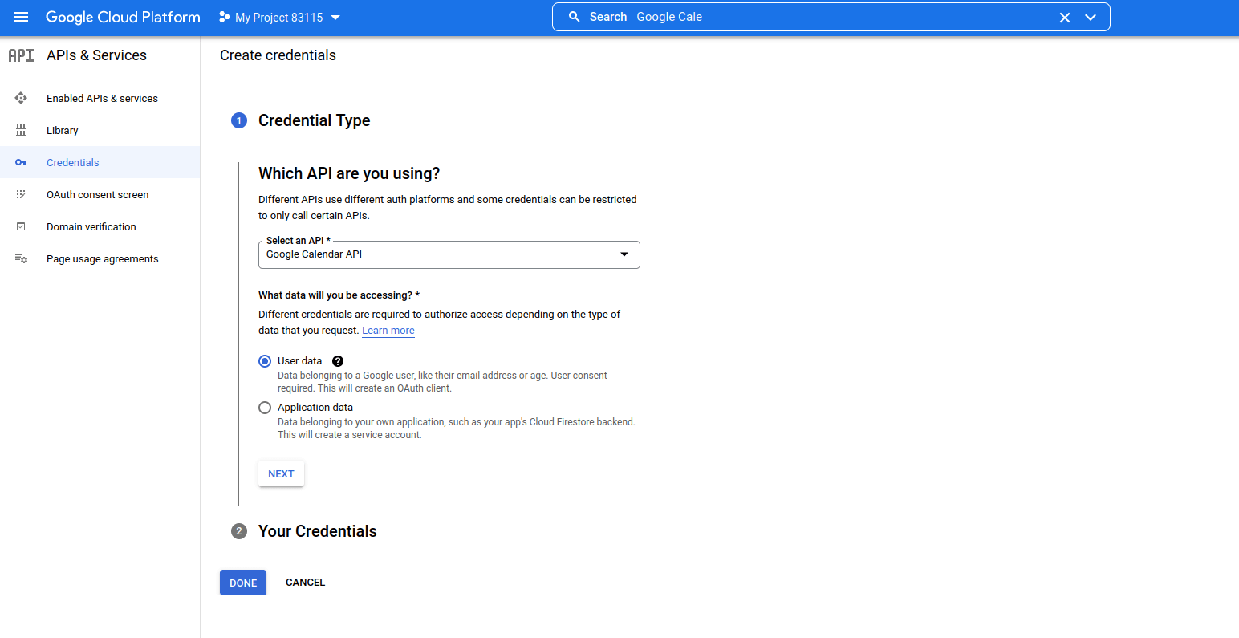Viewport: 1239px width, 638px height.
Task: Expand the Your Credentials step
Action: tap(317, 531)
